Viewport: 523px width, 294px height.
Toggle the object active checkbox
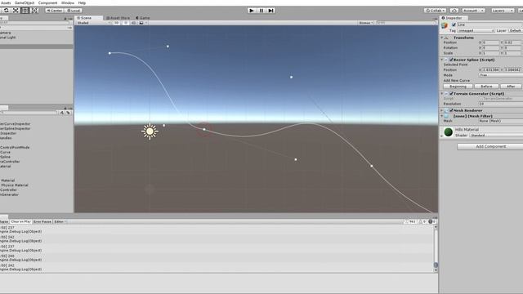454,24
